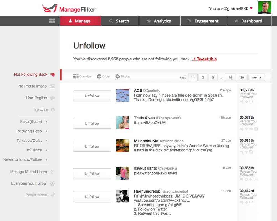
Task: Click speech bubble icon under 30,587th
Action: click(x=251, y=129)
